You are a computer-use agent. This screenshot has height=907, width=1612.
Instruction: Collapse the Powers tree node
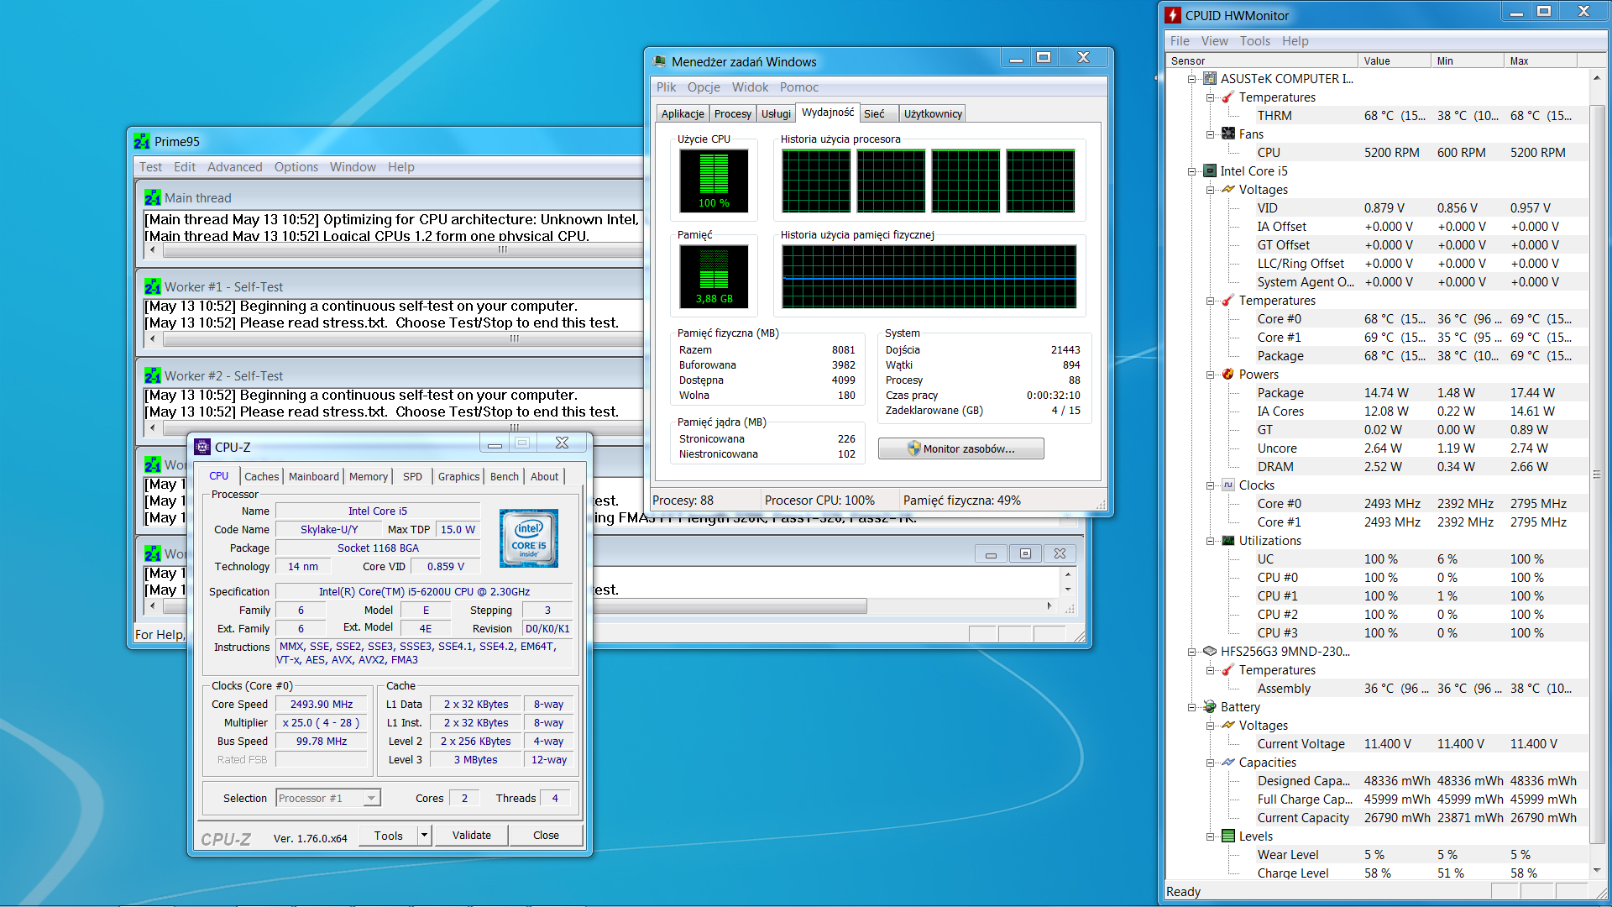coord(1210,375)
